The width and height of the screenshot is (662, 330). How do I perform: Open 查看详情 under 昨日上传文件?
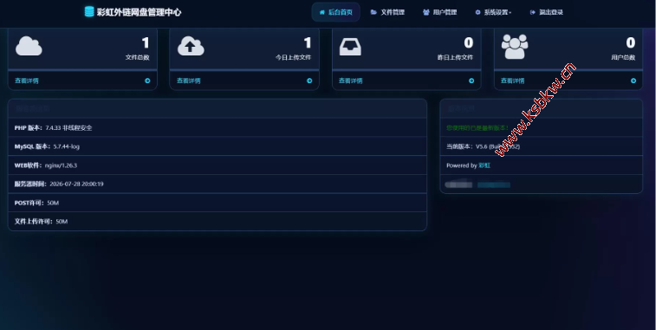350,81
